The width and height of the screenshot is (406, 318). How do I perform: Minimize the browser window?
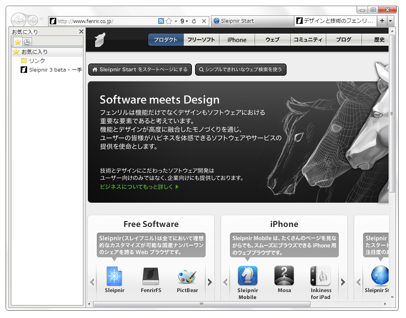click(362, 10)
